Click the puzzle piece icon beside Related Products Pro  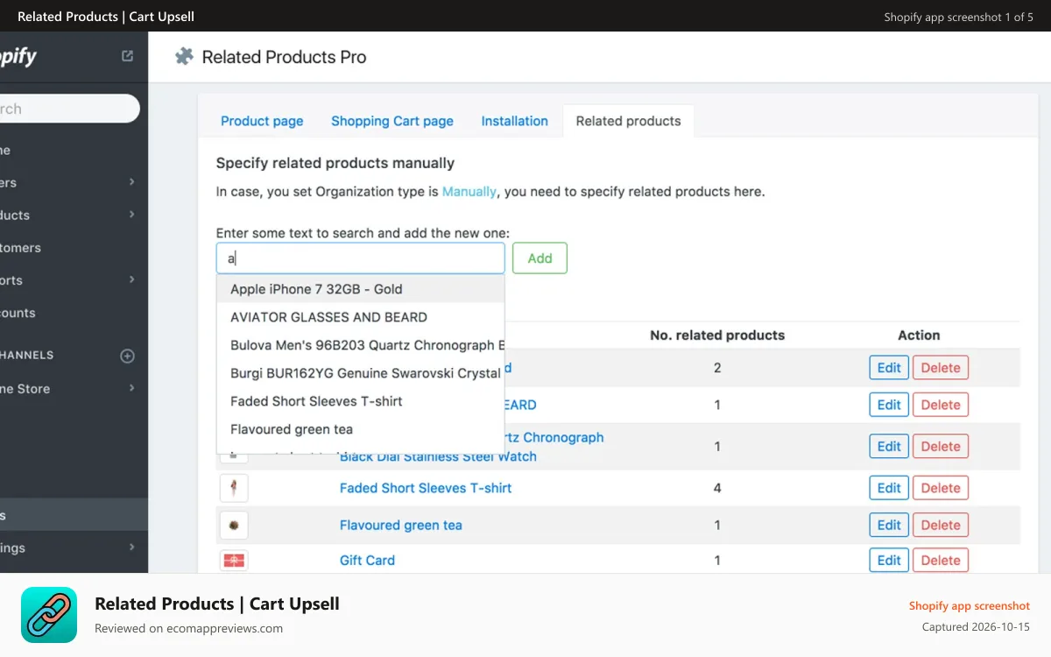184,57
